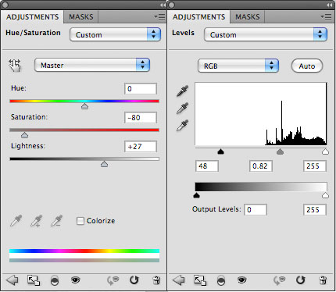
Task: Click the Lightness value field showing +27
Action: 141,147
